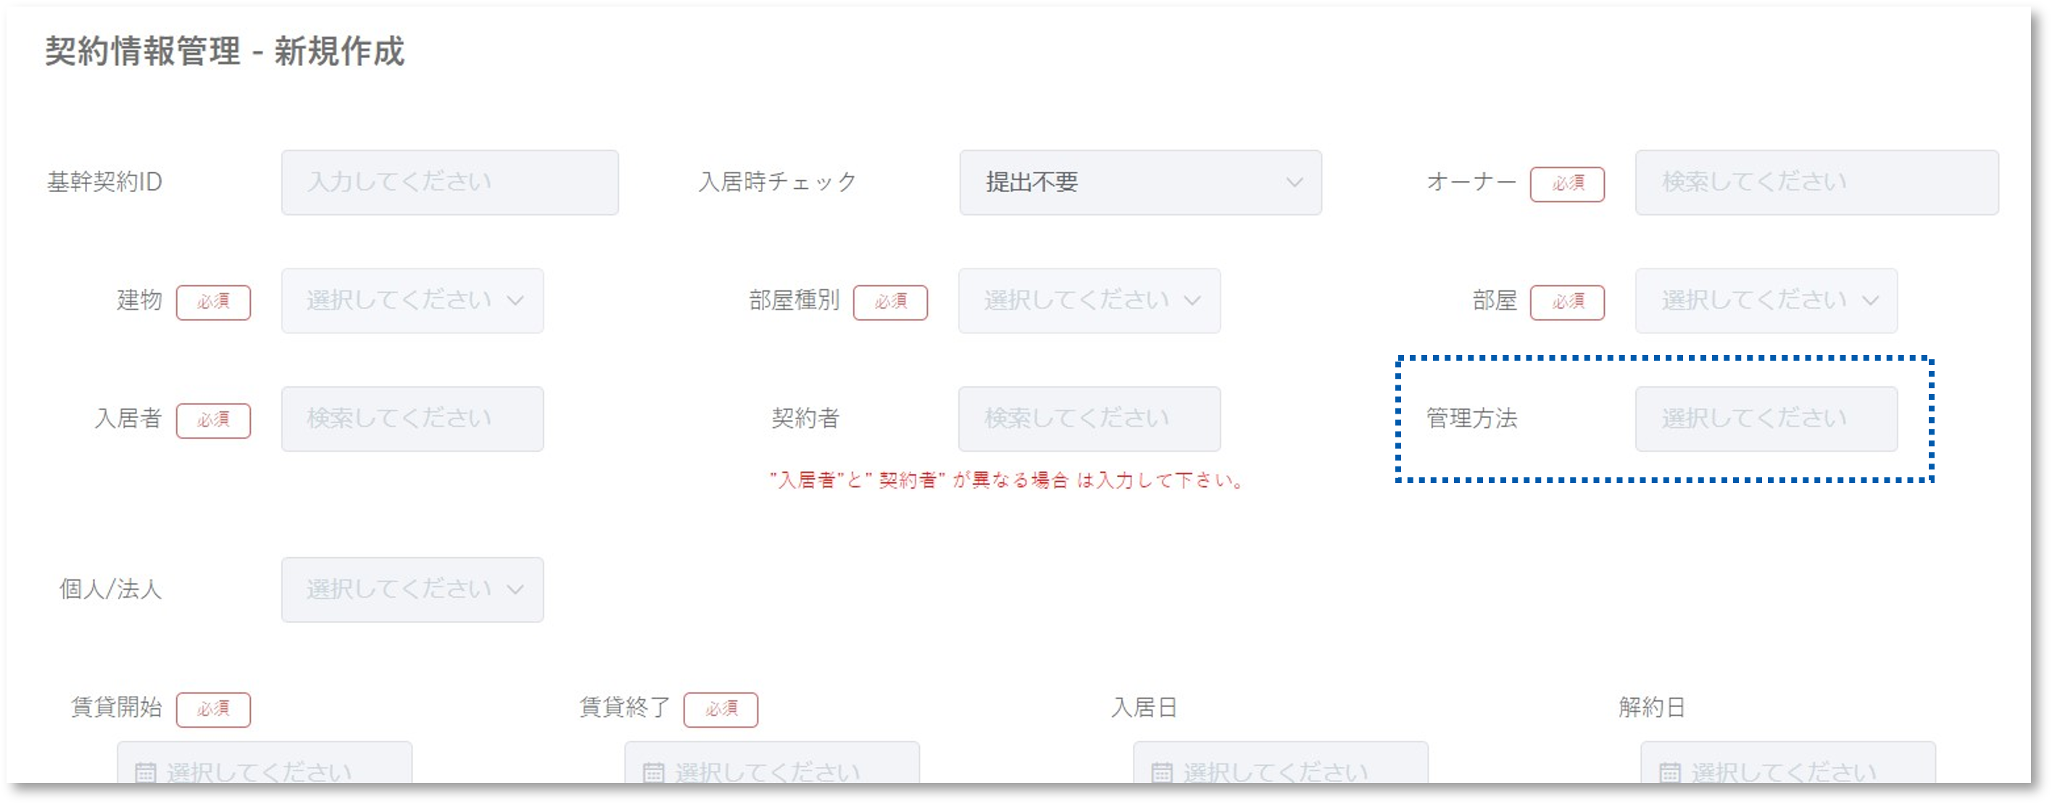Click the 必須 badge next to 賃貸終了

coord(720,709)
